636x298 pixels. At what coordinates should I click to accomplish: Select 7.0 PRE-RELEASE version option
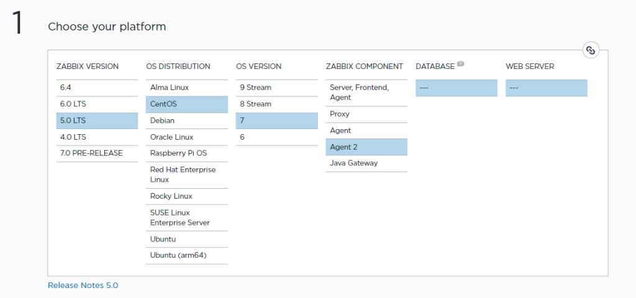pos(97,153)
